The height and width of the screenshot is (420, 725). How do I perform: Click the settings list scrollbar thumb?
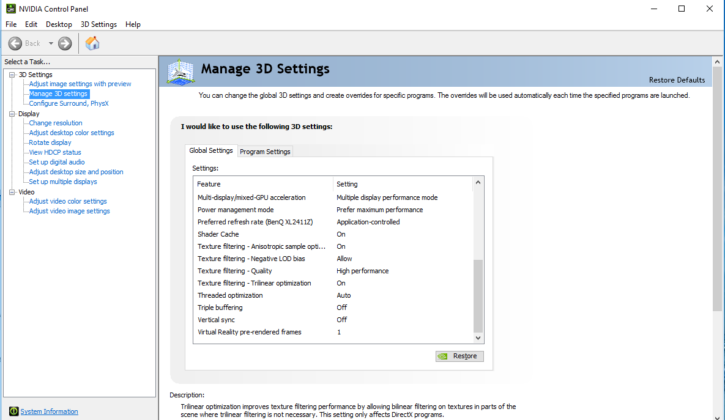(478, 296)
